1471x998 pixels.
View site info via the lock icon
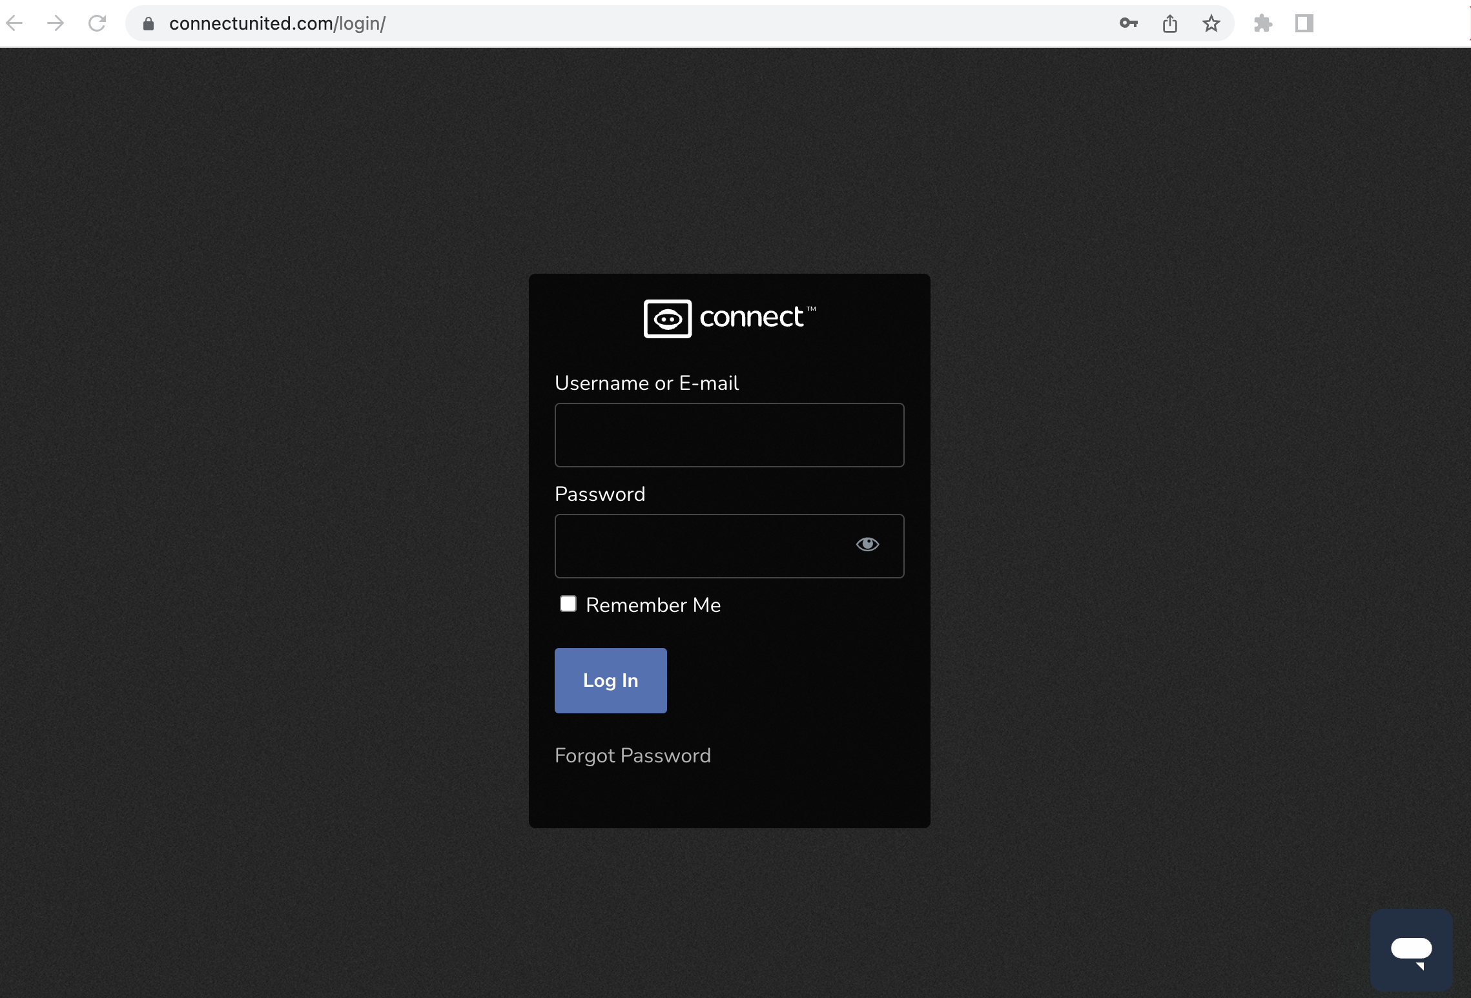pyautogui.click(x=149, y=24)
